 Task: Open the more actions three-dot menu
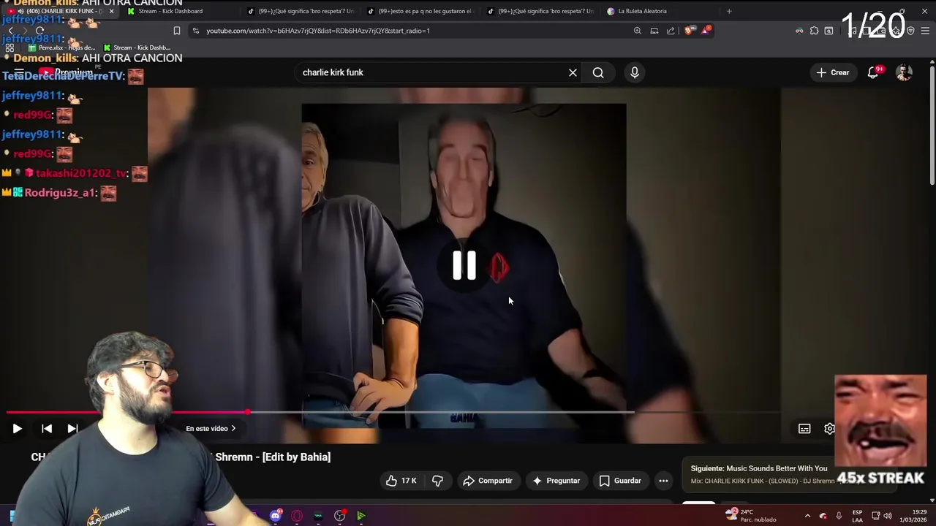663,481
